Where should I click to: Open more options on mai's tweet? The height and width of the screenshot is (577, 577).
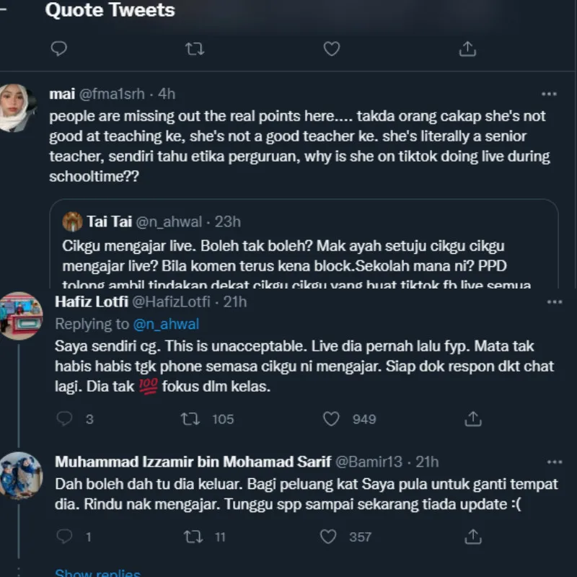(x=549, y=94)
